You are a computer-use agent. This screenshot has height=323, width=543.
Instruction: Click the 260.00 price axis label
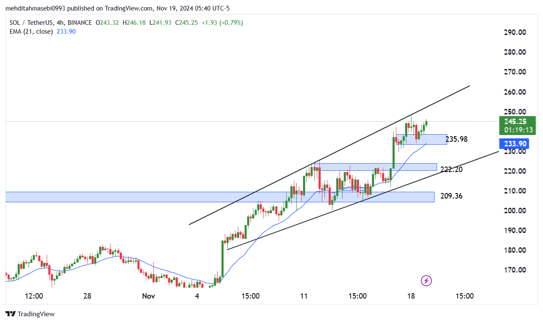pyautogui.click(x=515, y=92)
